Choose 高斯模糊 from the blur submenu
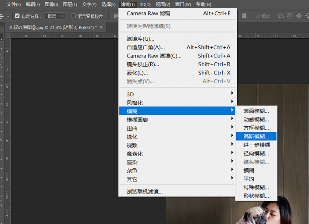 [x=256, y=136]
